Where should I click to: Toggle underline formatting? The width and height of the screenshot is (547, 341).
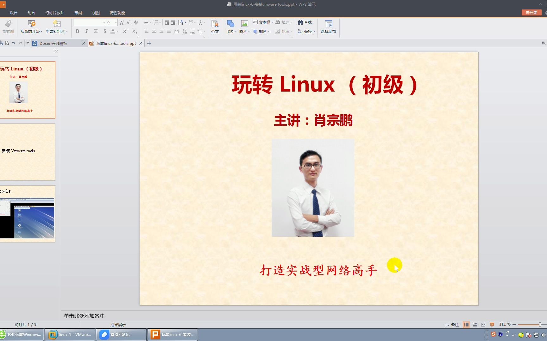click(96, 31)
